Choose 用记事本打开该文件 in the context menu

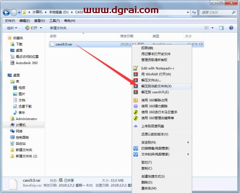click(162, 54)
